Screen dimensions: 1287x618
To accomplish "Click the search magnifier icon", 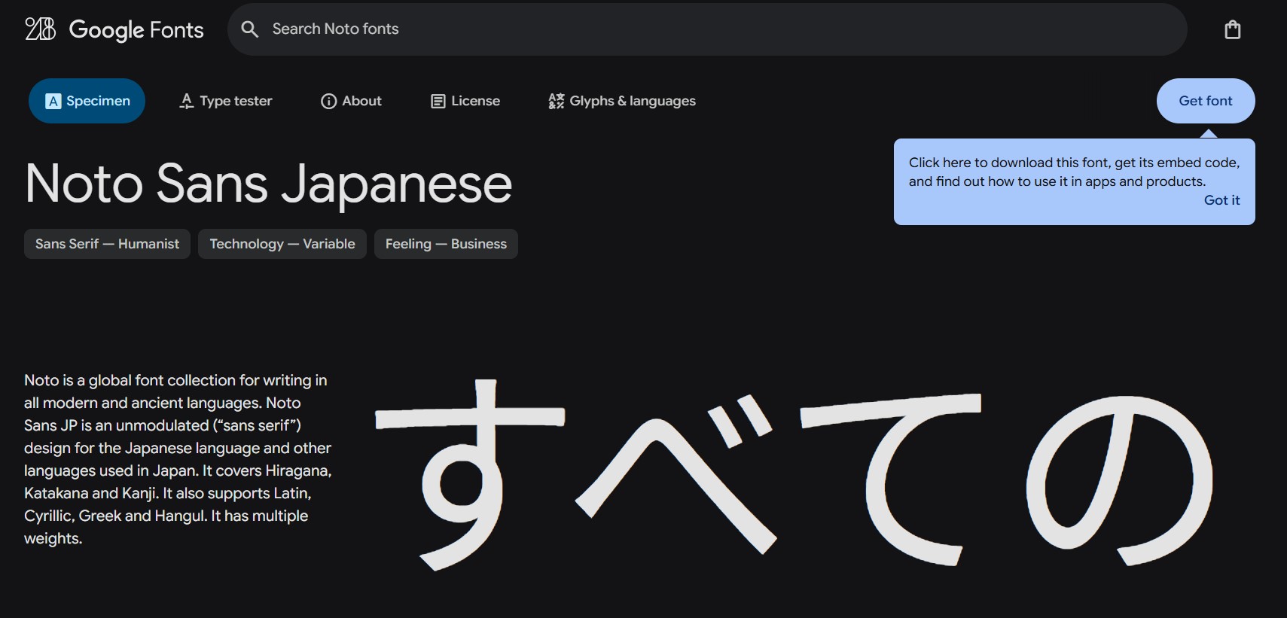I will 249,29.
